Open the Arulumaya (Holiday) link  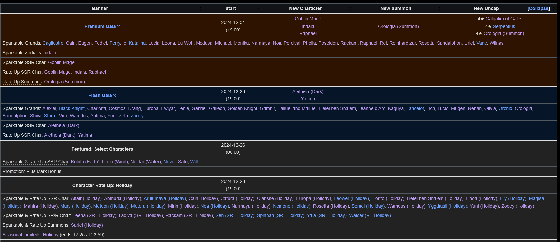pyautogui.click(x=165, y=198)
